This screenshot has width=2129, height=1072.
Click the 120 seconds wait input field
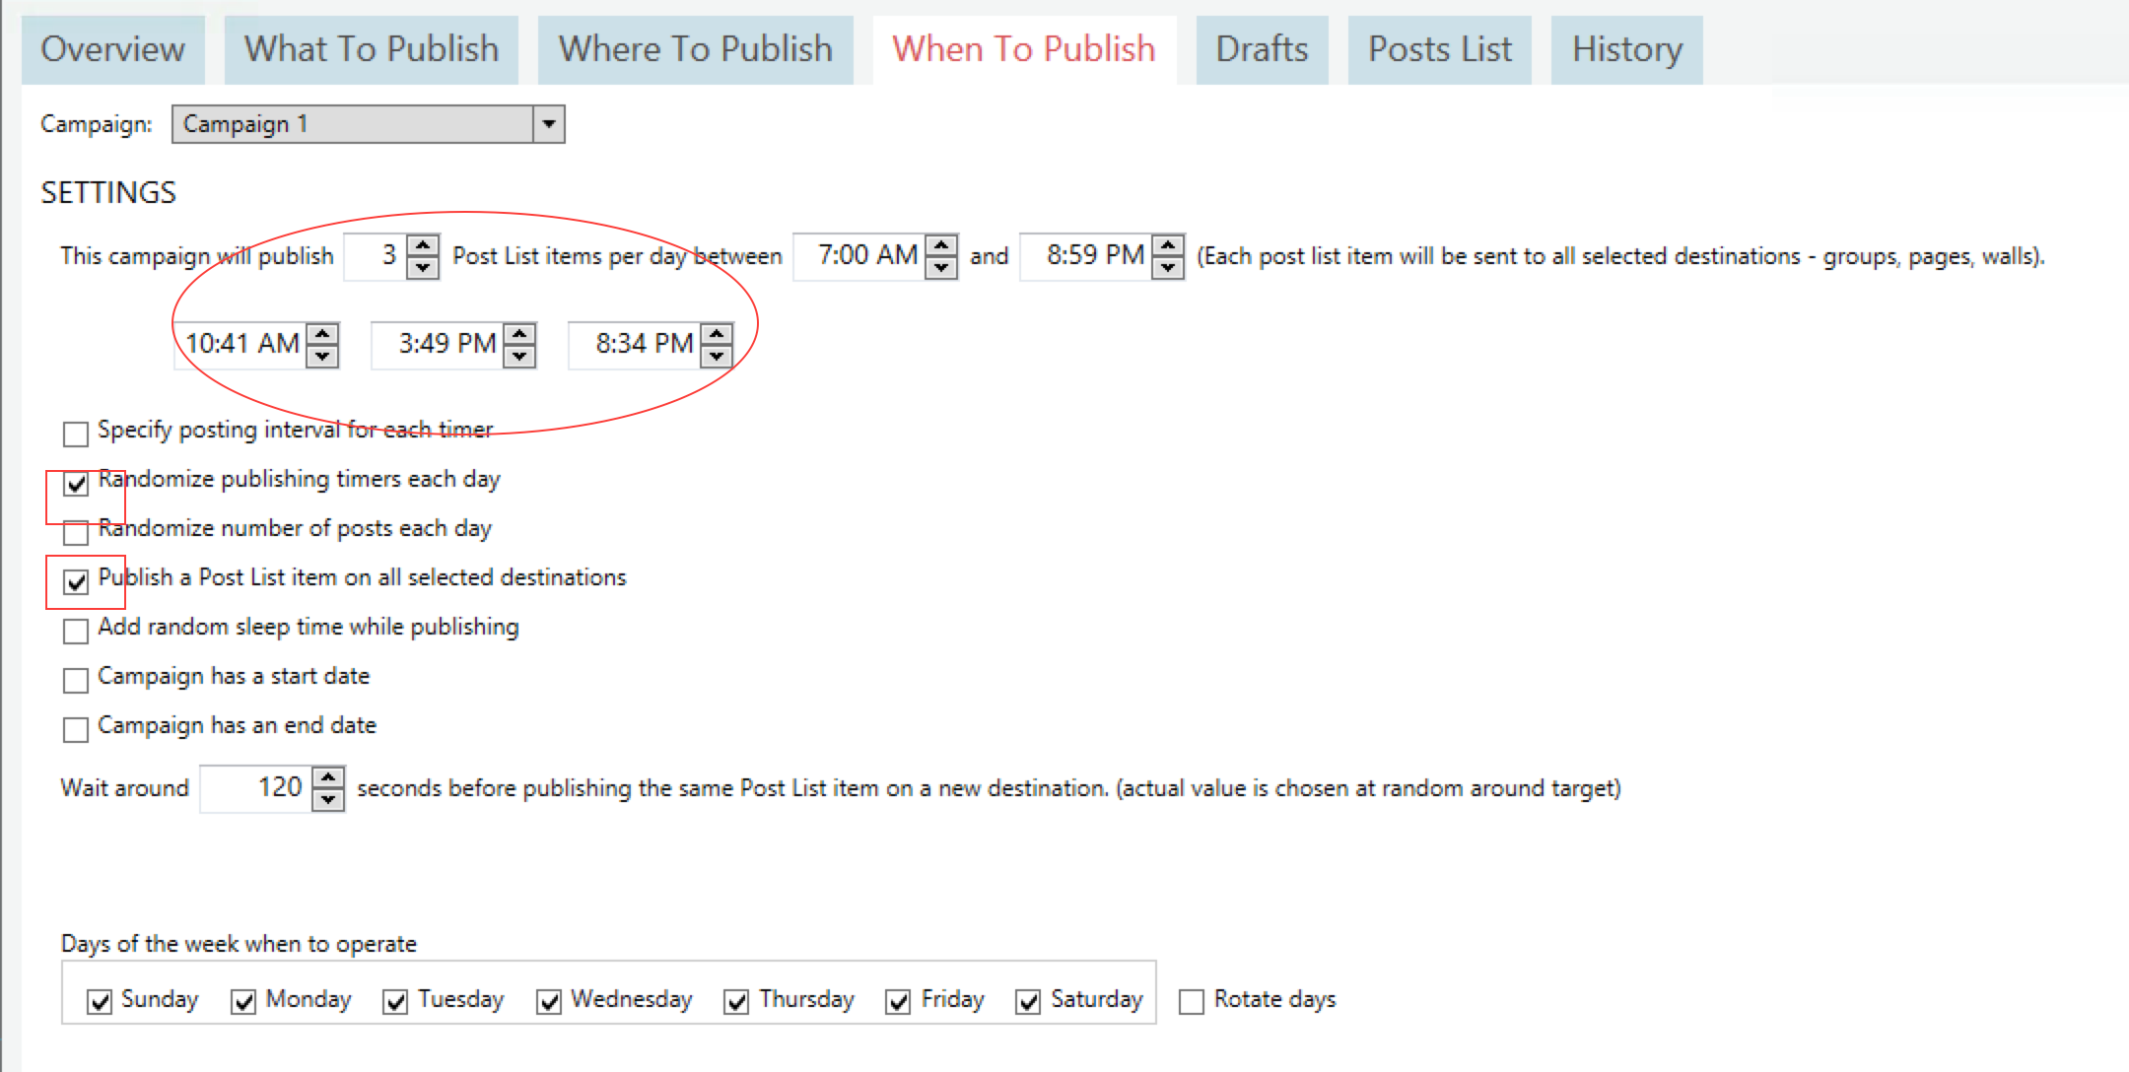[x=256, y=788]
